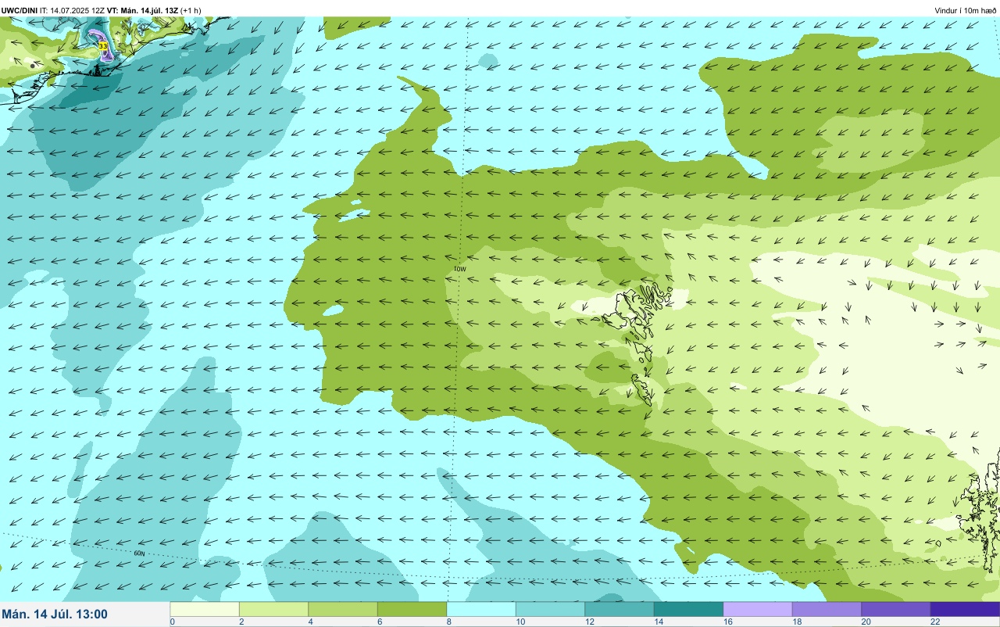Click the dark indigo legend swatch above 22
Viewport: 1000px width, 627px height.
point(965,609)
